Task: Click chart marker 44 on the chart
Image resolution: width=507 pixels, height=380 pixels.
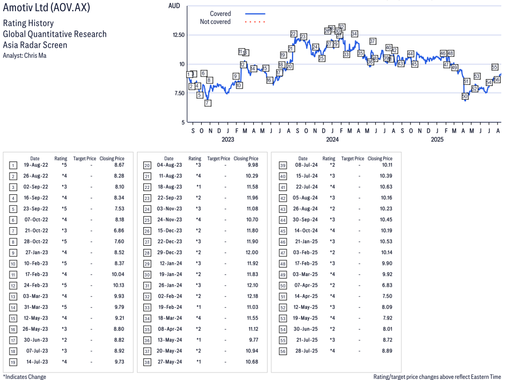Action: click(410, 54)
